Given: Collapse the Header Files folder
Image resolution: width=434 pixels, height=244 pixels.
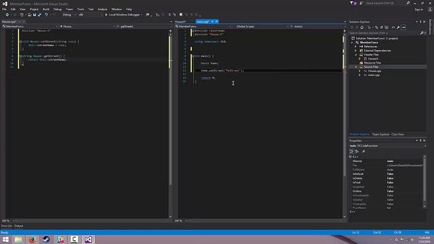Looking at the screenshot, I should 355,55.
